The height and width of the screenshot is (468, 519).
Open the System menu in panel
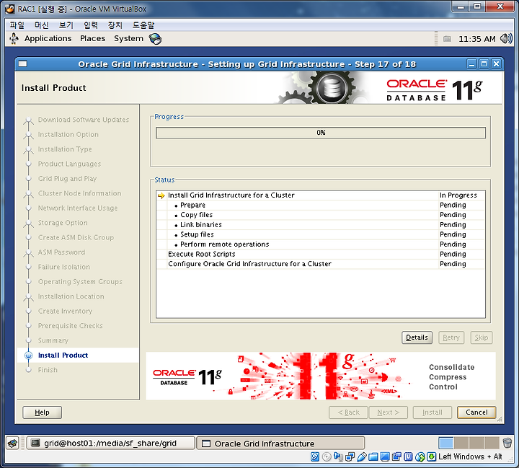coord(128,38)
